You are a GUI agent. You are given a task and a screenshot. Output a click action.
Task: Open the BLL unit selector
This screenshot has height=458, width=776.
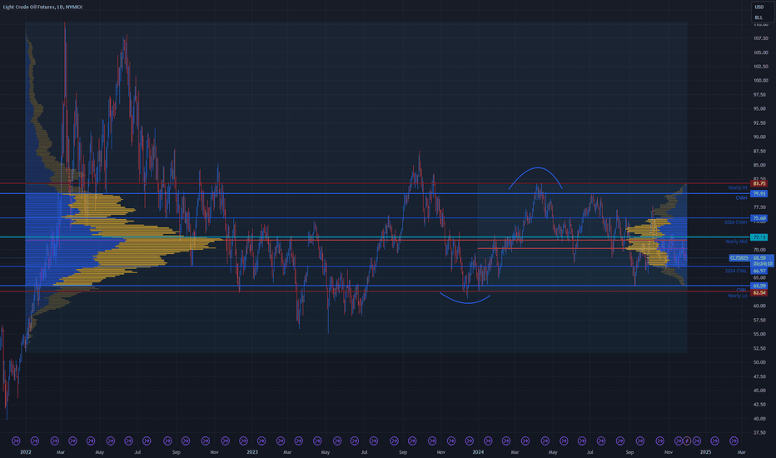tap(759, 17)
